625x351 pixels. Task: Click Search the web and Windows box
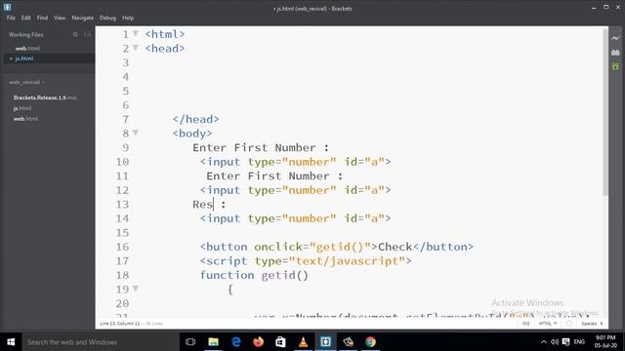click(101, 342)
